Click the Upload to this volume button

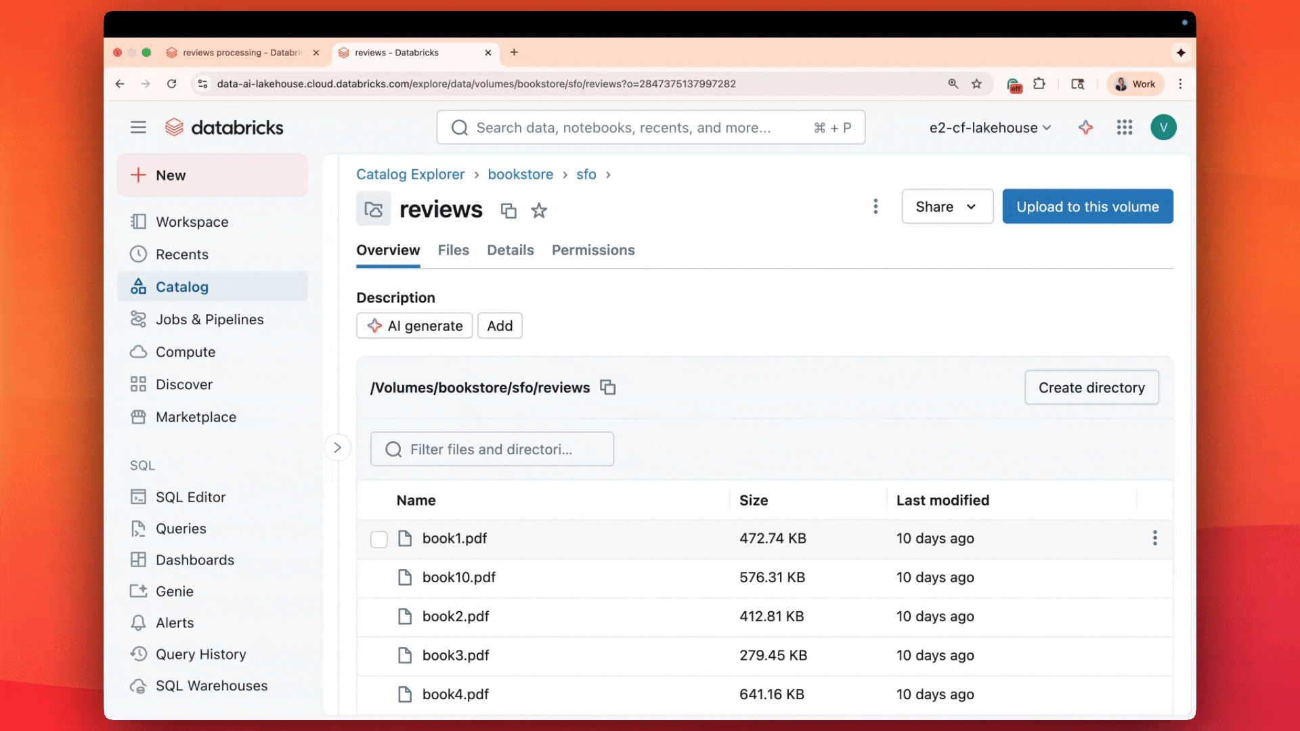[1087, 206]
